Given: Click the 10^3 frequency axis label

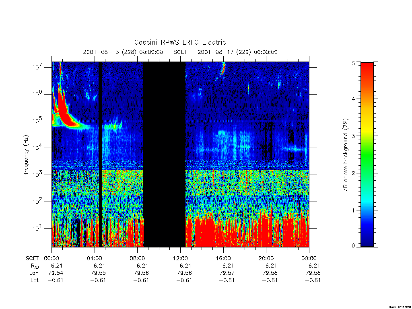Looking at the screenshot, I should [x=37, y=175].
